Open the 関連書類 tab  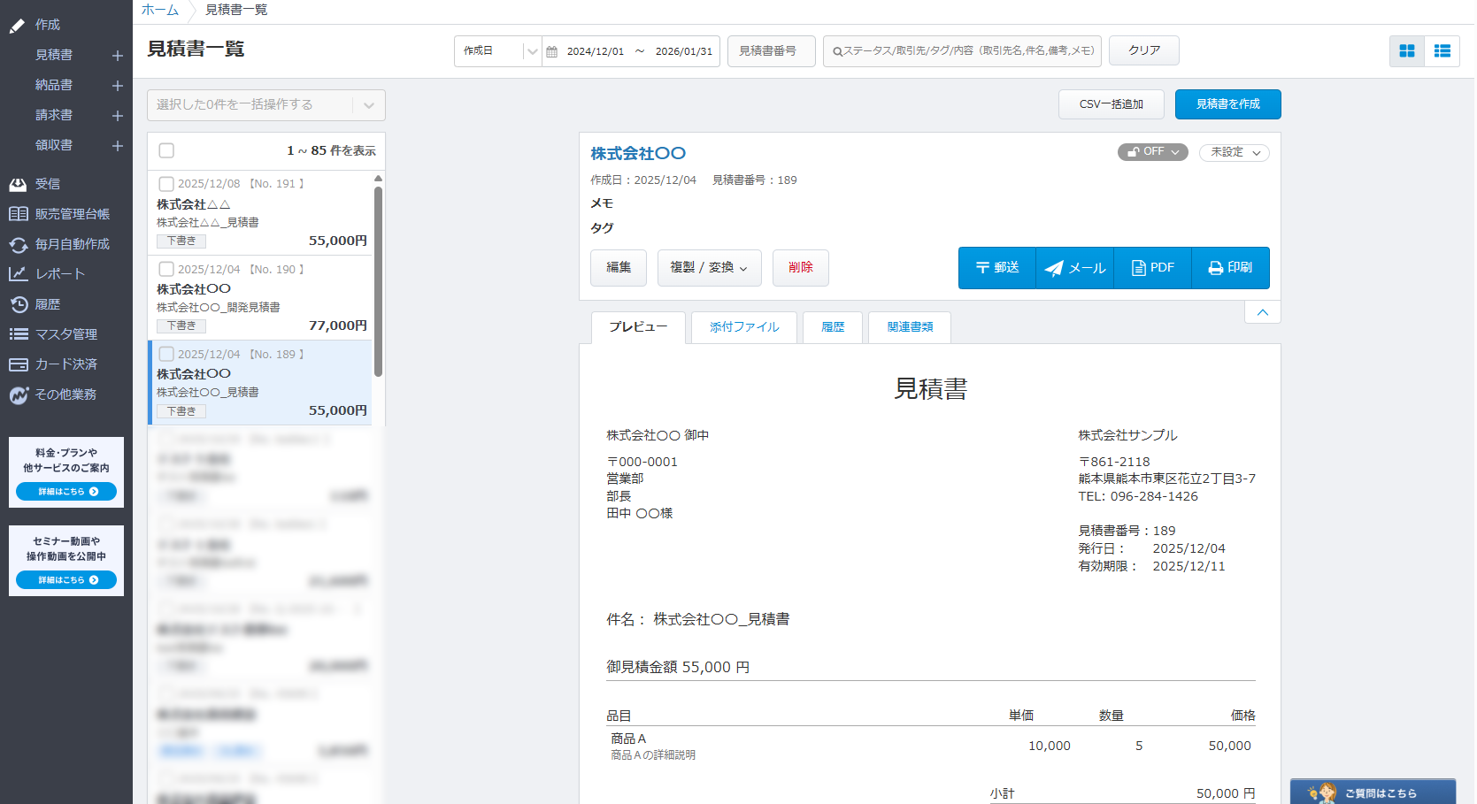pyautogui.click(x=910, y=327)
